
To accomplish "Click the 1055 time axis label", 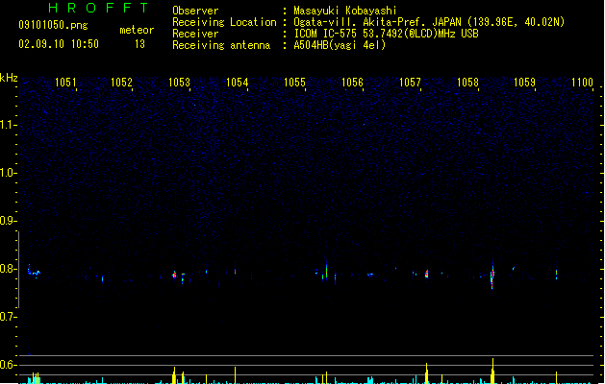I will pos(294,83).
